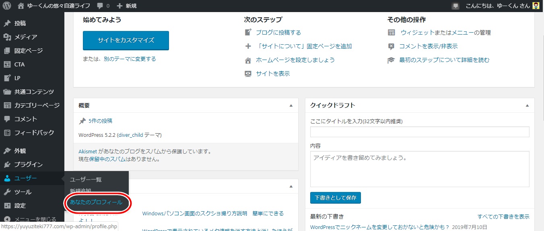
Task: Click the WordPress logo icon
Action: point(7,6)
